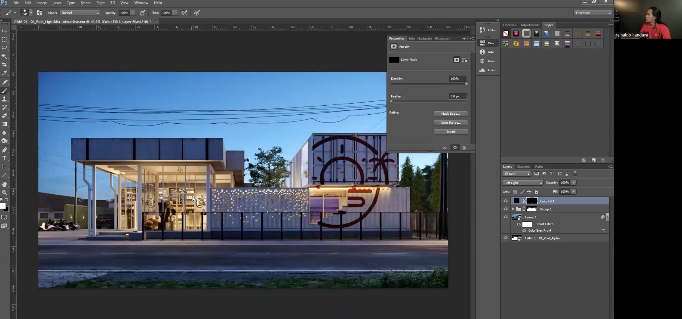Toggle lock transparent pixels

[515, 192]
